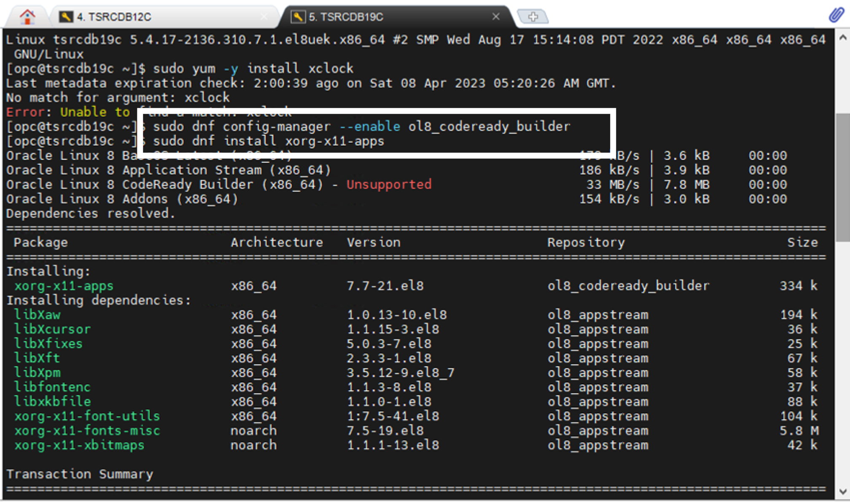Click the 33 MB/s download speed
This screenshot has height=502, width=850.
pyautogui.click(x=613, y=184)
